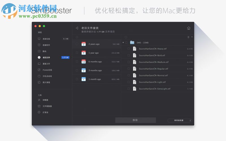Select the '3 months ago' row label

tap(95, 70)
